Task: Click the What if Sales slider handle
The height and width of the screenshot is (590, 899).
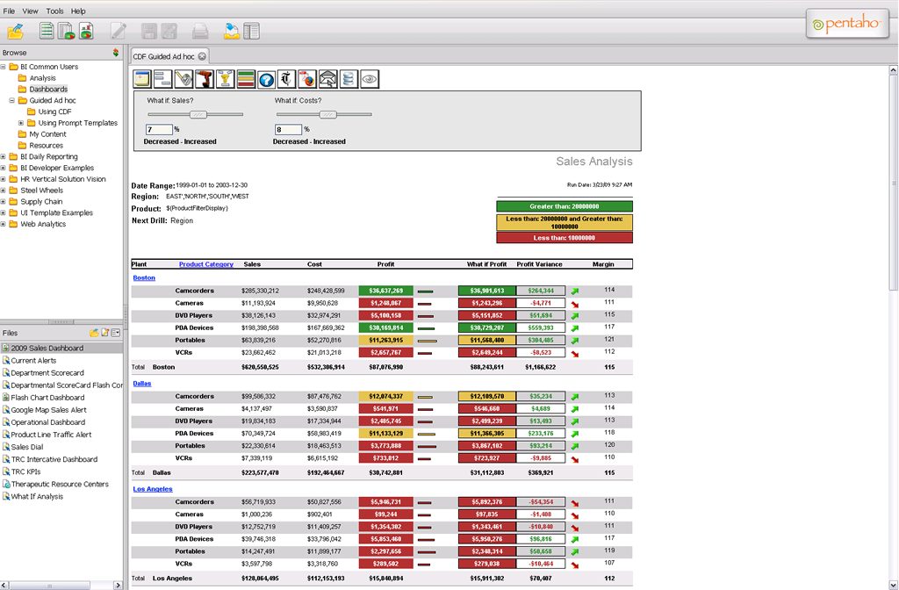Action: (x=198, y=115)
